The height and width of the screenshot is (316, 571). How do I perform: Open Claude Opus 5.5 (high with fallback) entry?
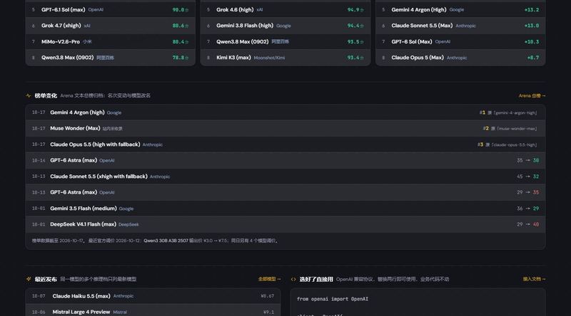click(x=285, y=144)
